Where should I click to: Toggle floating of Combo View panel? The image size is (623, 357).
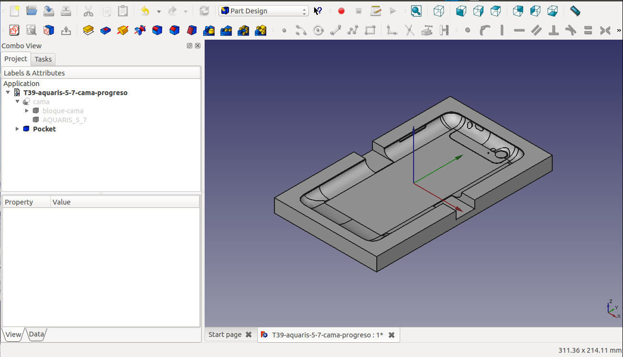coord(190,46)
